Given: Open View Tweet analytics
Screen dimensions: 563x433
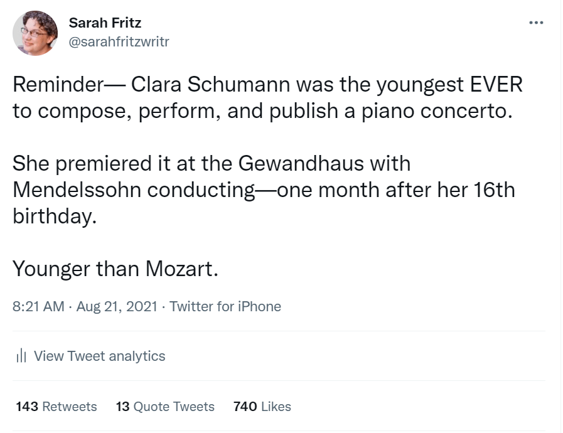Looking at the screenshot, I should coord(99,356).
